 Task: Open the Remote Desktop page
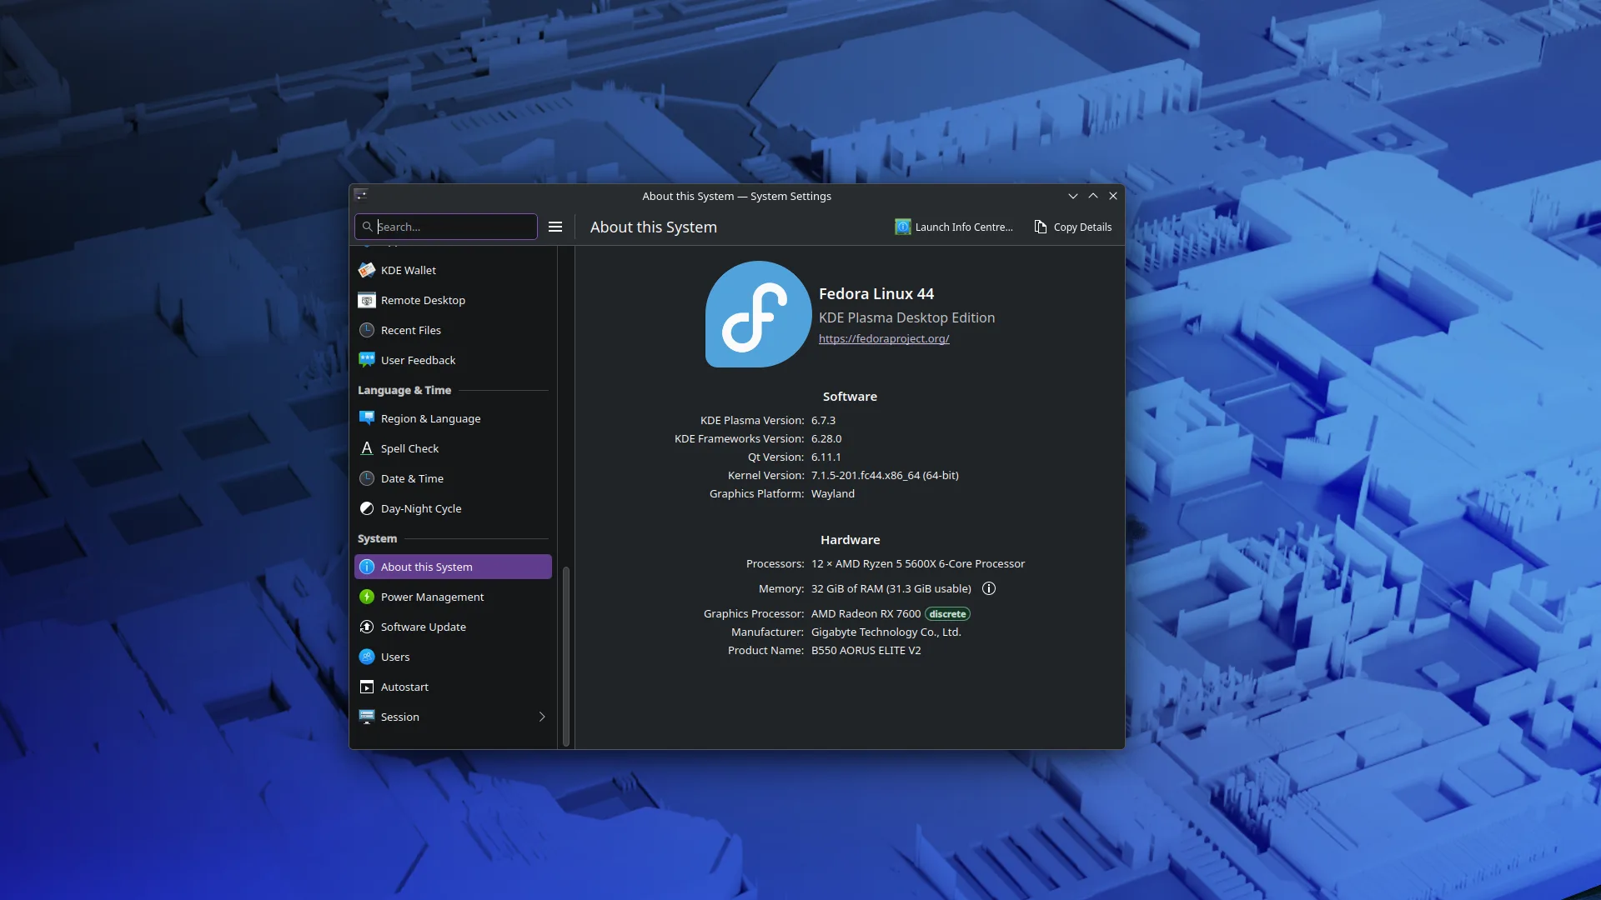[453, 300]
